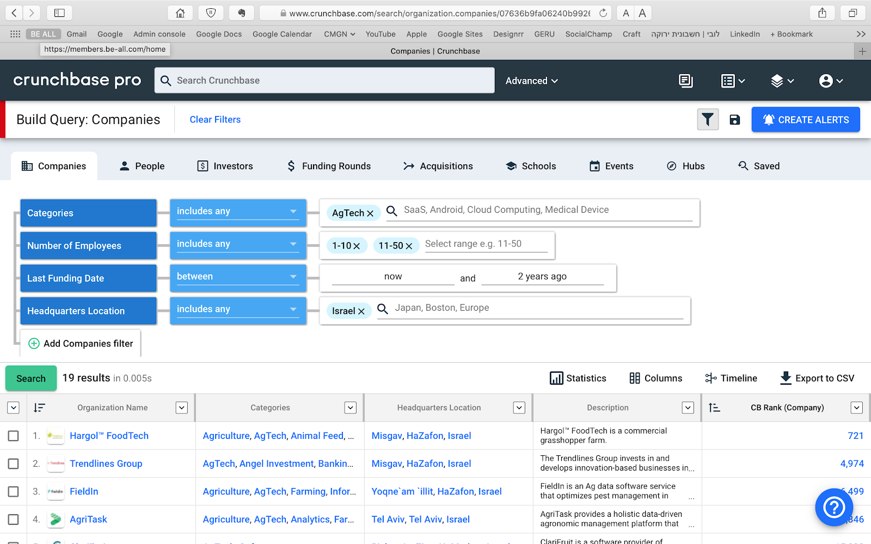871x544 pixels.
Task: Switch to the Investors tab
Action: click(x=225, y=166)
